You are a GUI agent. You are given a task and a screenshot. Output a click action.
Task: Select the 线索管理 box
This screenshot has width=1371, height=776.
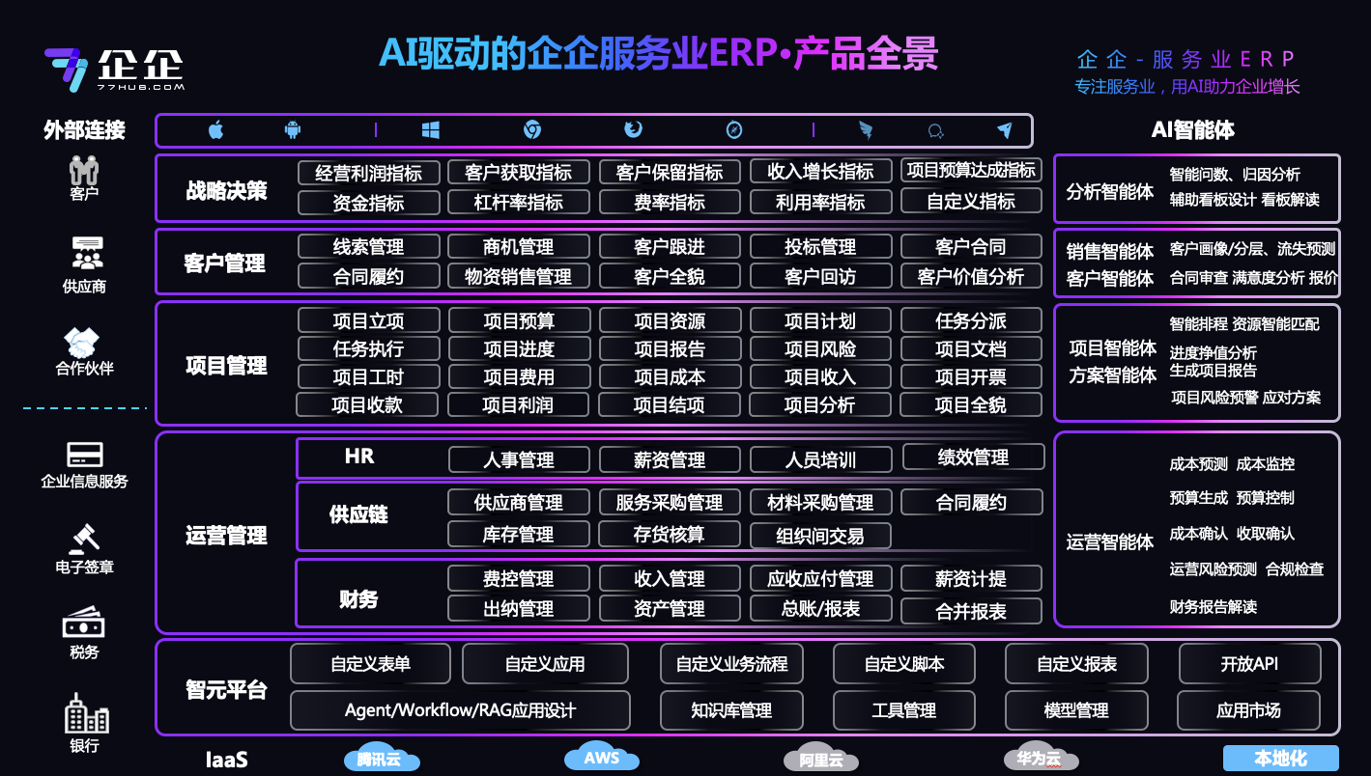368,247
